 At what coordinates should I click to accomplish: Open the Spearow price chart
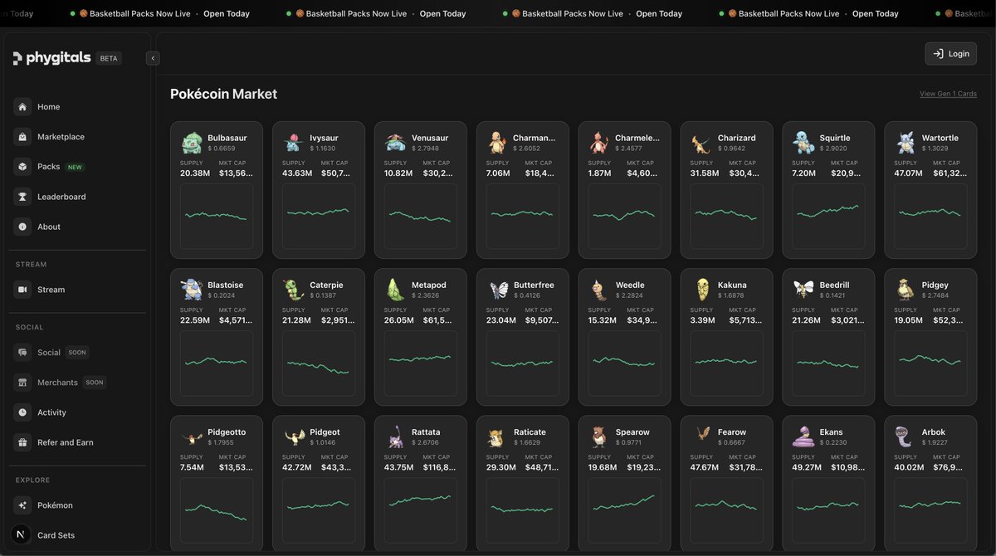(625, 510)
